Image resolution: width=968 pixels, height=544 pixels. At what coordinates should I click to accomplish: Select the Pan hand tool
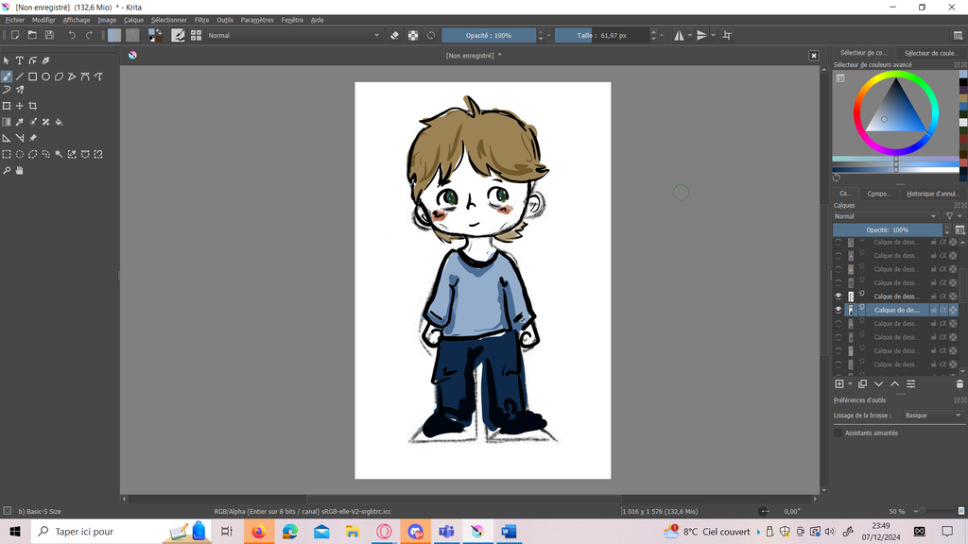[19, 171]
